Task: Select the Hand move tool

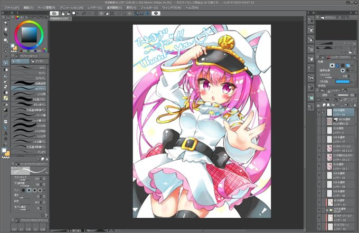Action: [x=6, y=29]
